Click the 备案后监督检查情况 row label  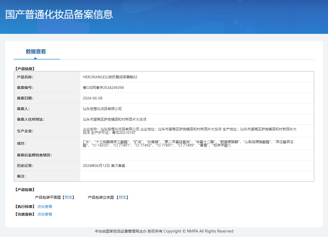coord(34,155)
